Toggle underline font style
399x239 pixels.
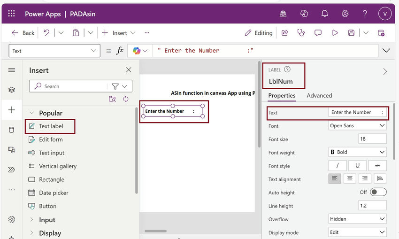pos(357,166)
